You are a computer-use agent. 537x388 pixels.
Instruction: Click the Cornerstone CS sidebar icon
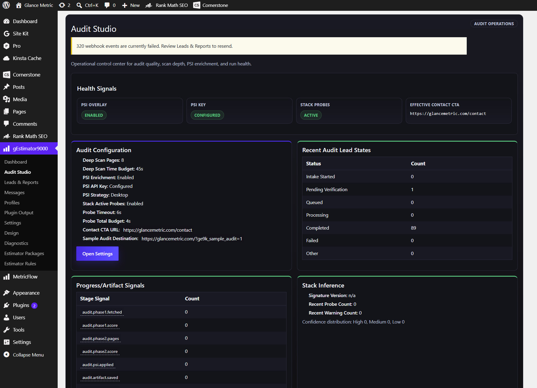pyautogui.click(x=6, y=75)
